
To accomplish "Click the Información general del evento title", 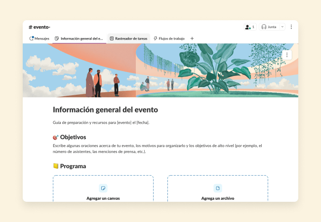I will 105,110.
